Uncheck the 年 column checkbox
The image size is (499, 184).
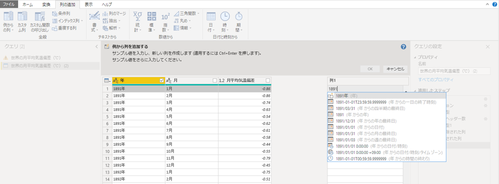coord(161,81)
